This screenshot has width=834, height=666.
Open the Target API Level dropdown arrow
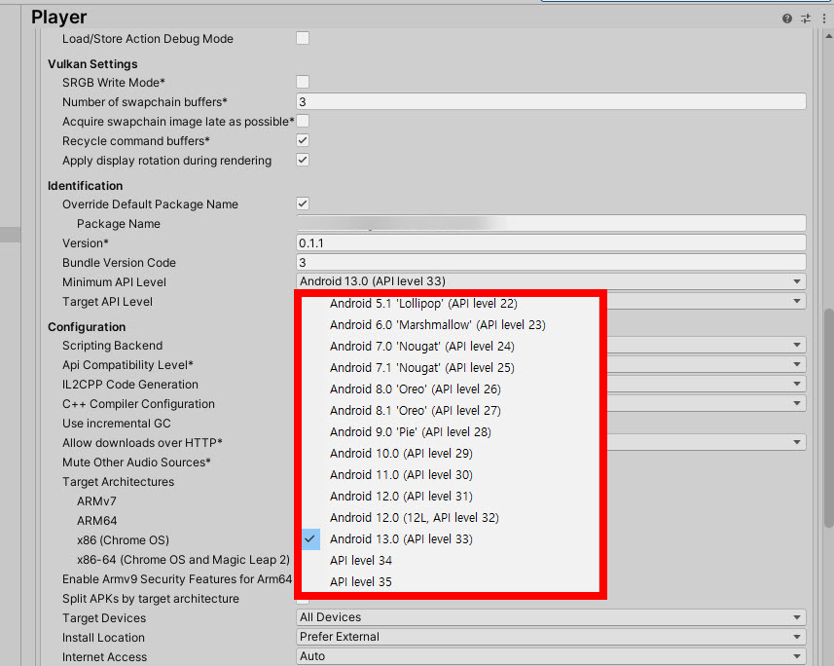(797, 301)
